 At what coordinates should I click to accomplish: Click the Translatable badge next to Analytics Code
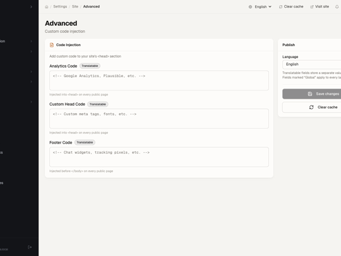pos(90,66)
